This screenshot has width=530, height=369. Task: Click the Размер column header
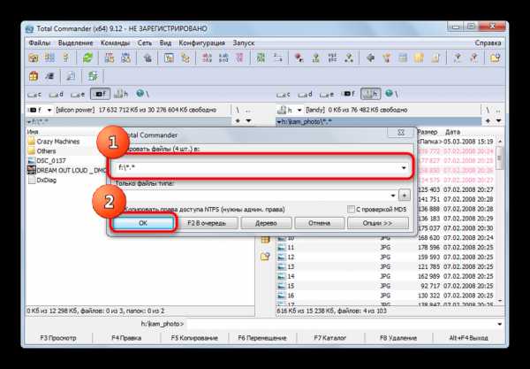pyautogui.click(x=427, y=132)
